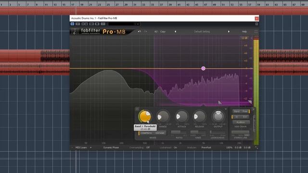Click the Range knob
Screen dimensions: 308x173
pyautogui.click(x=163, y=116)
